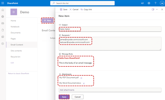
Task: Open Notebook in site navigation
Action: click(x=15, y=27)
